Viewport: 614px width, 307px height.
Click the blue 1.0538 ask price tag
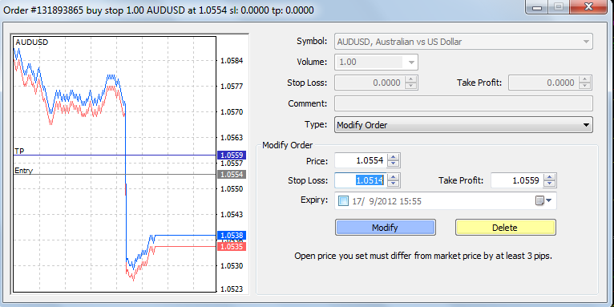point(232,236)
